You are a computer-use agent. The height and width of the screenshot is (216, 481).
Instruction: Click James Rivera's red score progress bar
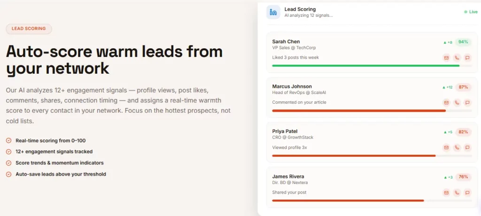(x=348, y=201)
